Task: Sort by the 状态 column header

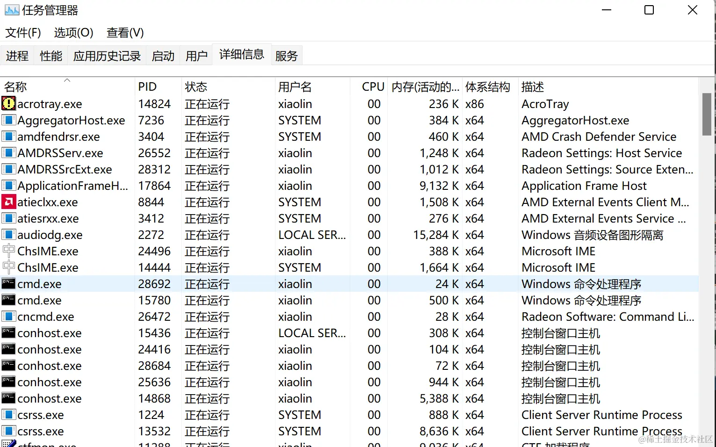Action: (x=228, y=87)
